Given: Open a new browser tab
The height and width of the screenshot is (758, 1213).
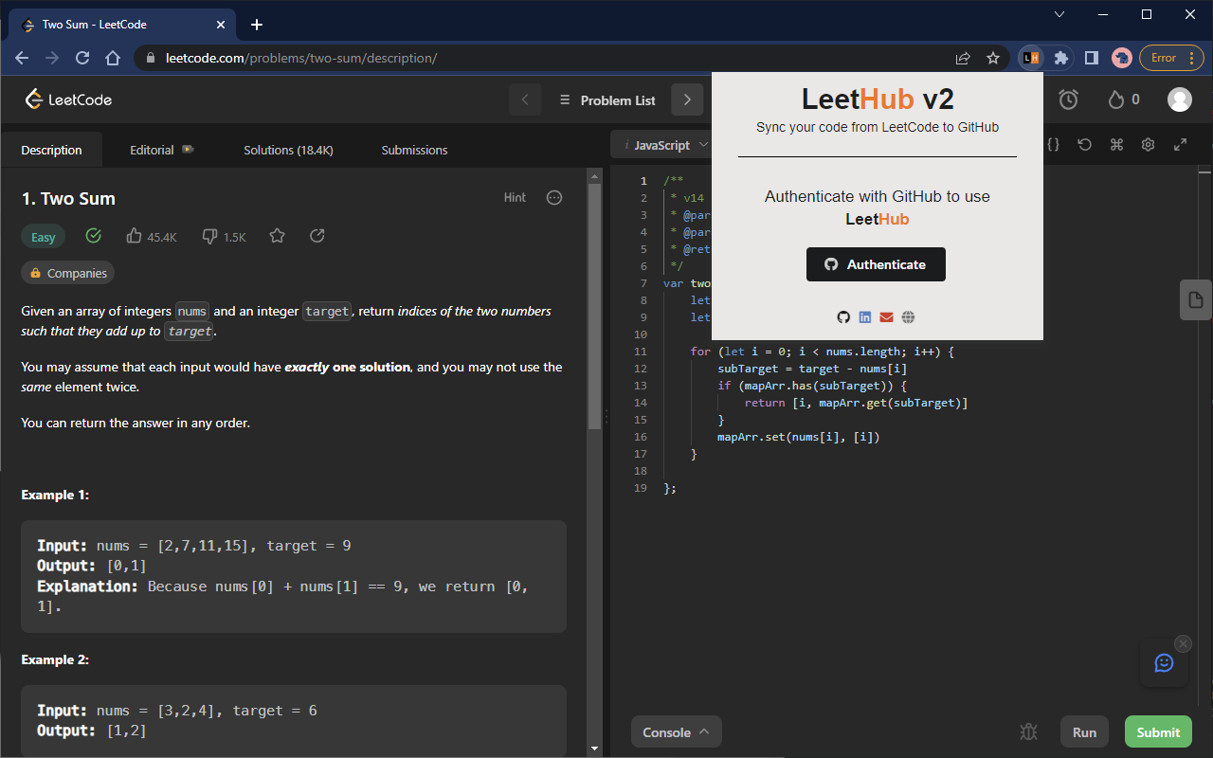Looking at the screenshot, I should [x=257, y=25].
